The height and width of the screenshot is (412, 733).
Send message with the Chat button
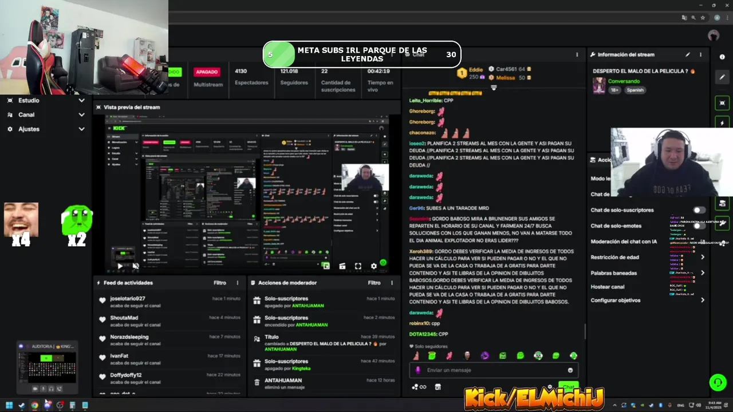click(x=568, y=387)
